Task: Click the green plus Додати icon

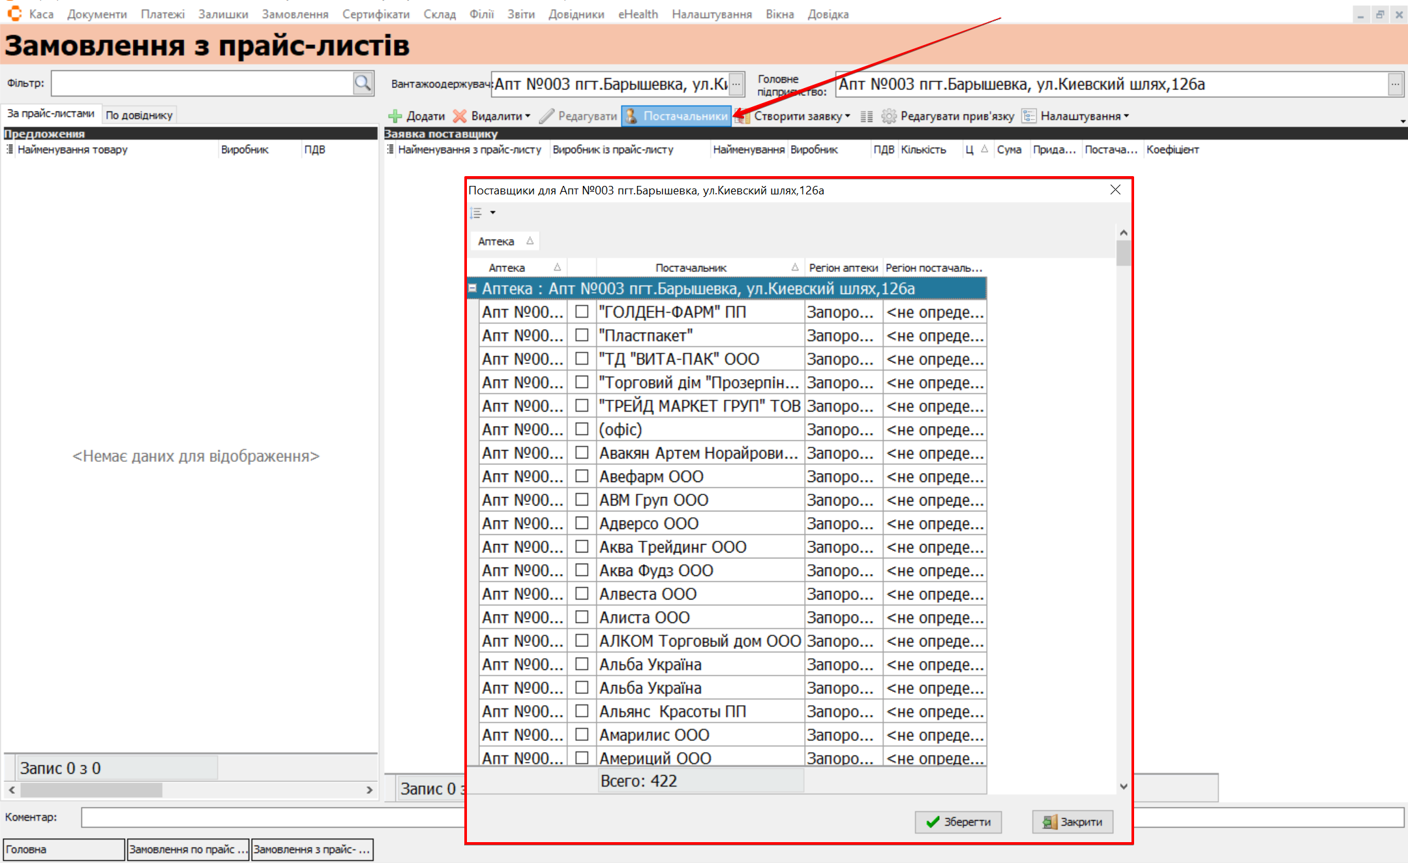Action: 395,116
